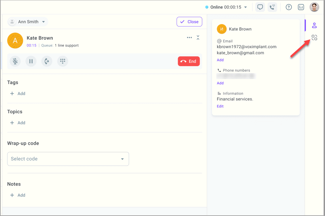This screenshot has height=216, width=325.
Task: Open the dial pad keypad
Action: [62, 61]
